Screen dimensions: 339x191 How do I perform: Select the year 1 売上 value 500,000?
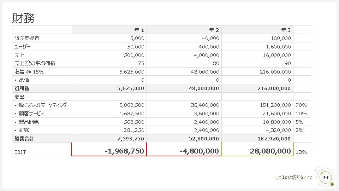[x=134, y=55]
